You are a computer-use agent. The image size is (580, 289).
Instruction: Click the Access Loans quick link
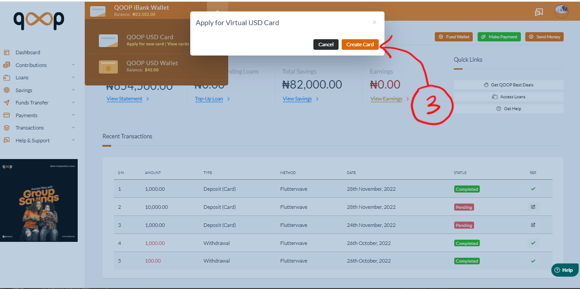click(x=508, y=97)
